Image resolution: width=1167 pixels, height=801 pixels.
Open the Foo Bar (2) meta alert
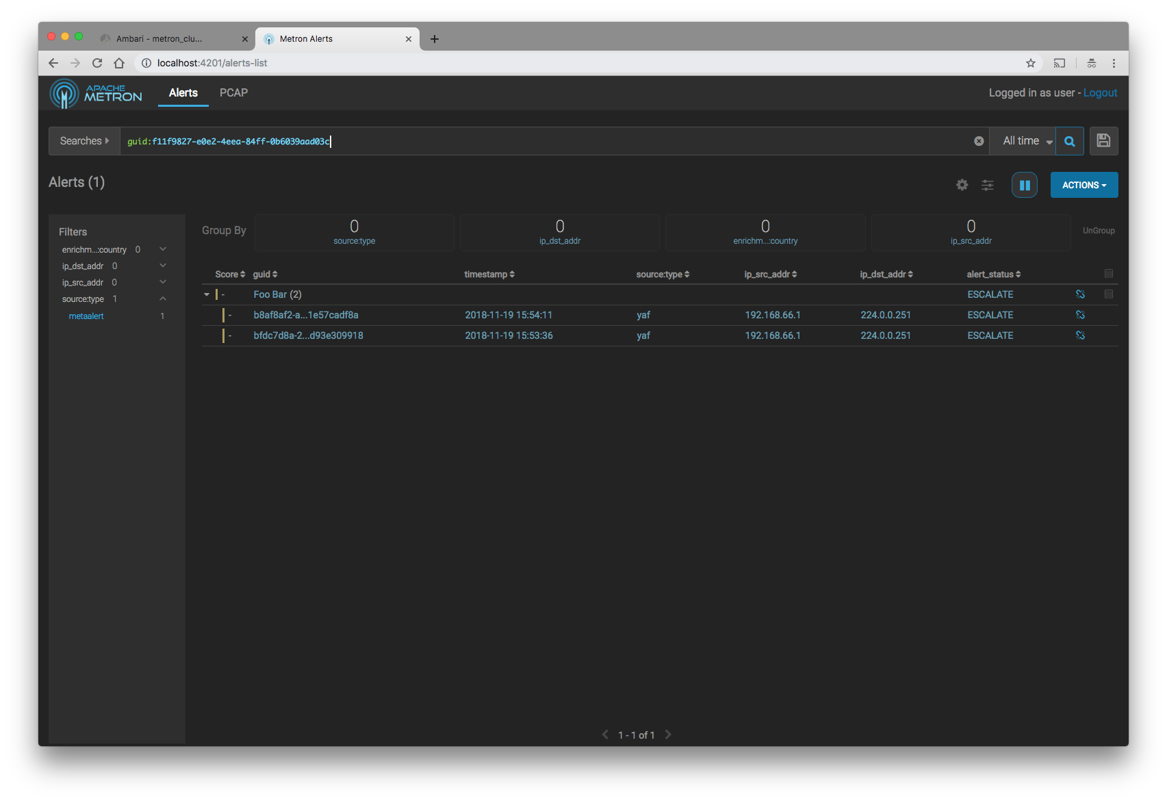click(x=277, y=294)
